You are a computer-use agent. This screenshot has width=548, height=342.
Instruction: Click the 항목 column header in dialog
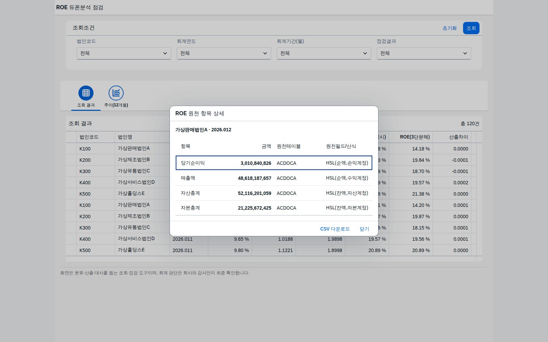click(186, 146)
